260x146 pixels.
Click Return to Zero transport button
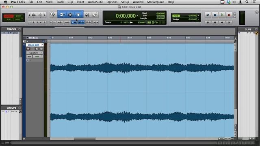[x=208, y=22]
